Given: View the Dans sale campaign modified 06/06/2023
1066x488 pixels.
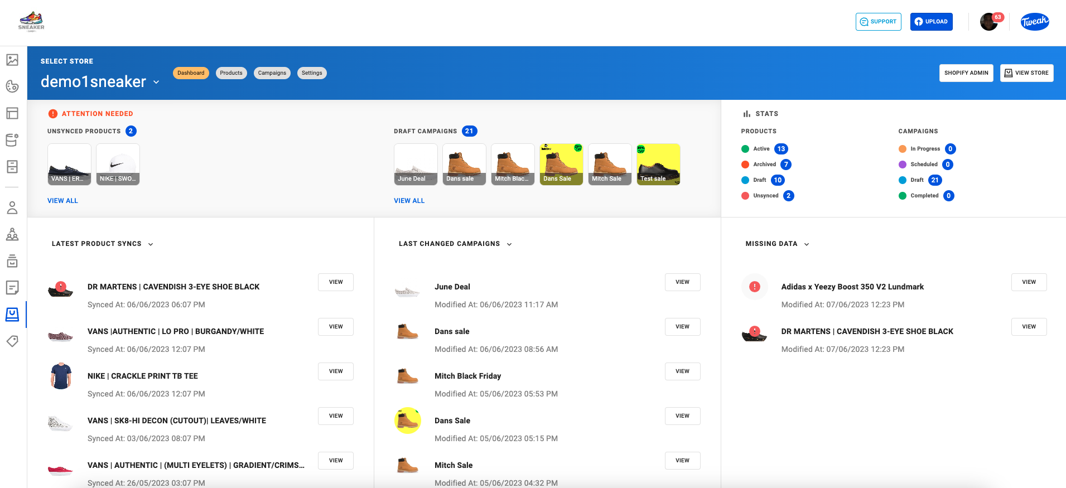Looking at the screenshot, I should [682, 327].
